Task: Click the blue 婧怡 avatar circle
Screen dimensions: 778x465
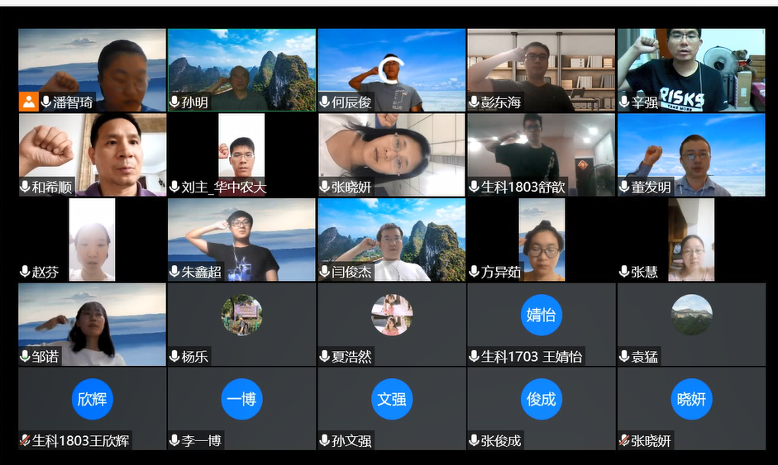Action: pyautogui.click(x=541, y=315)
